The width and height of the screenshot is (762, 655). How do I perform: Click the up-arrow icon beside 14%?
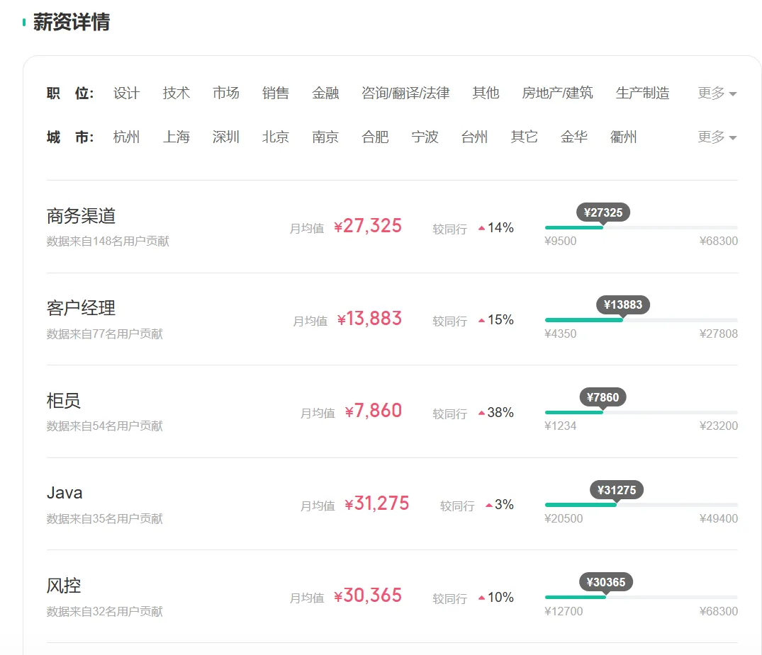pyautogui.click(x=481, y=228)
